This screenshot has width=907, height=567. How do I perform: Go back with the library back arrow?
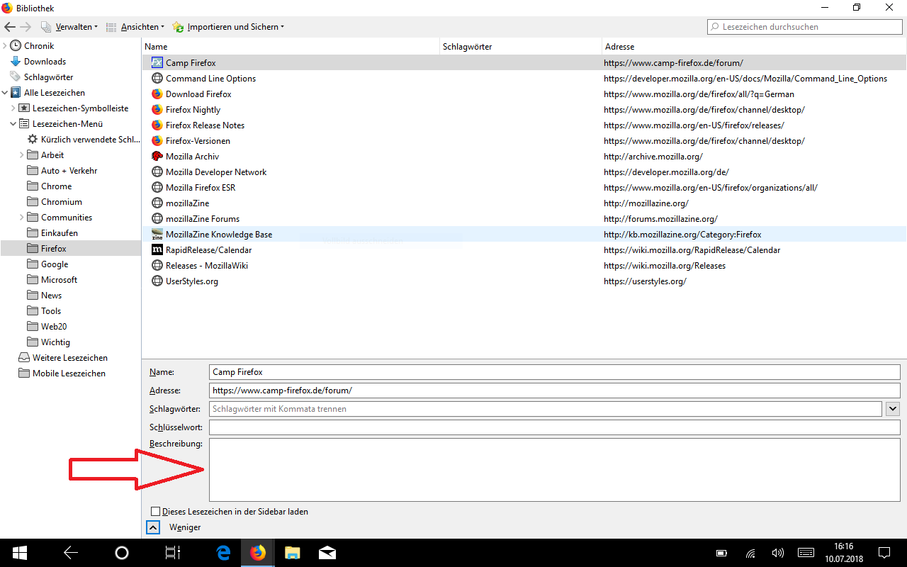(x=10, y=27)
